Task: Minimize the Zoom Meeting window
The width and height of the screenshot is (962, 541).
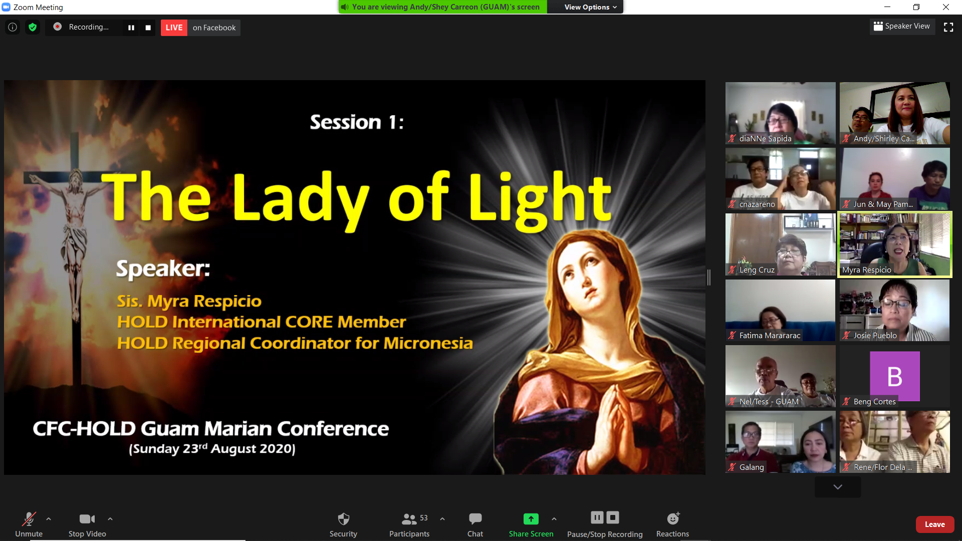Action: pyautogui.click(x=887, y=7)
